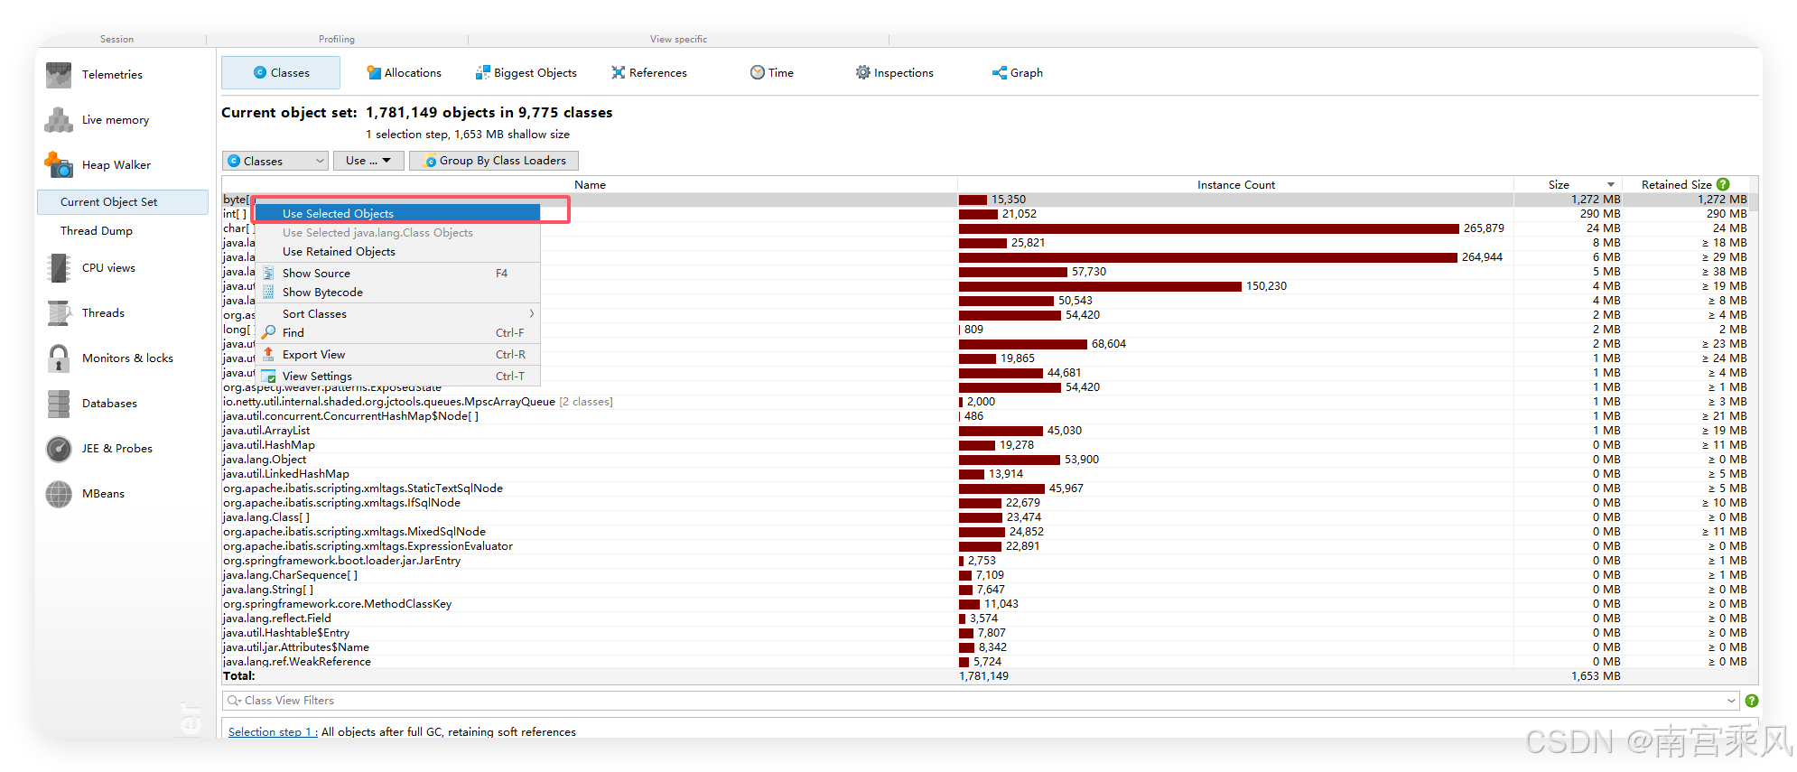The image size is (1797, 772).
Task: Choose Use Selected Objects menu entry
Action: [397, 213]
